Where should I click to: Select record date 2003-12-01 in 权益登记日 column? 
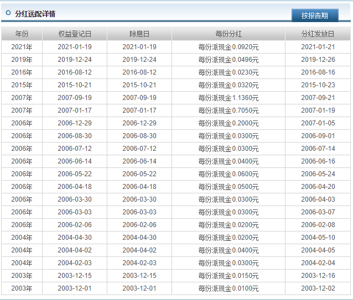(75, 288)
